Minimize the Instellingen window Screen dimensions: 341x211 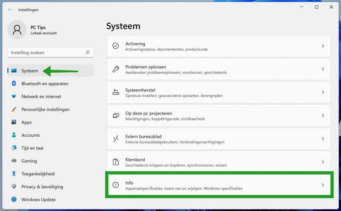click(x=302, y=7)
